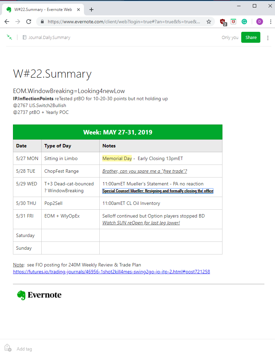Open the Special Counsel Mueller link
This screenshot has height=354, width=275.
(158, 191)
